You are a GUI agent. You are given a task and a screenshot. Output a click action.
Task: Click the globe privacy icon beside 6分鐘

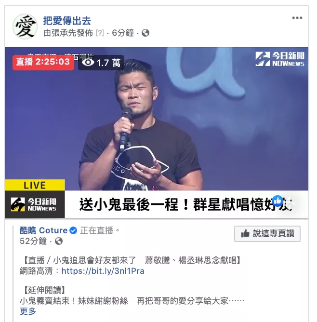145,33
